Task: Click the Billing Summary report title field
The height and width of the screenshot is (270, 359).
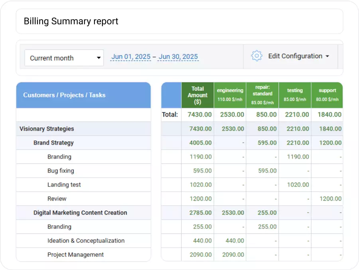Action: tap(71, 21)
